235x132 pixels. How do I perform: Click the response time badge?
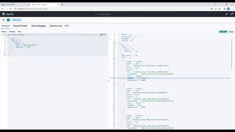click(x=231, y=32)
